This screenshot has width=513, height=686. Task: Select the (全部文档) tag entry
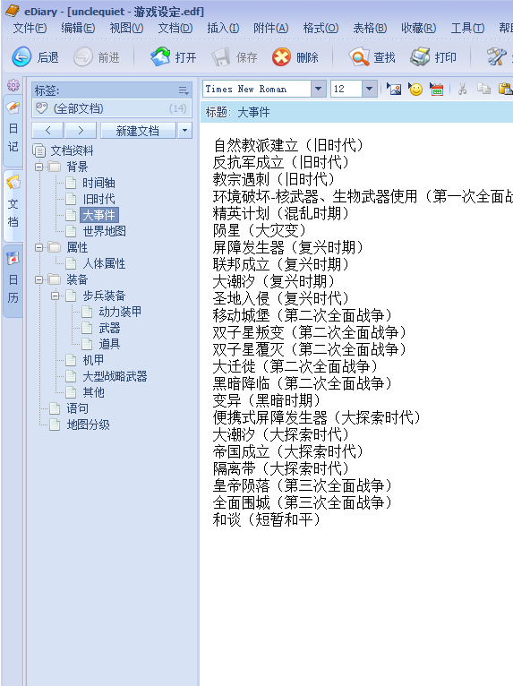point(112,108)
